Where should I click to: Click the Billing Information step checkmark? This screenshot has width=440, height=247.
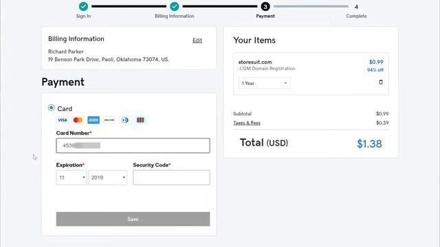click(x=174, y=6)
